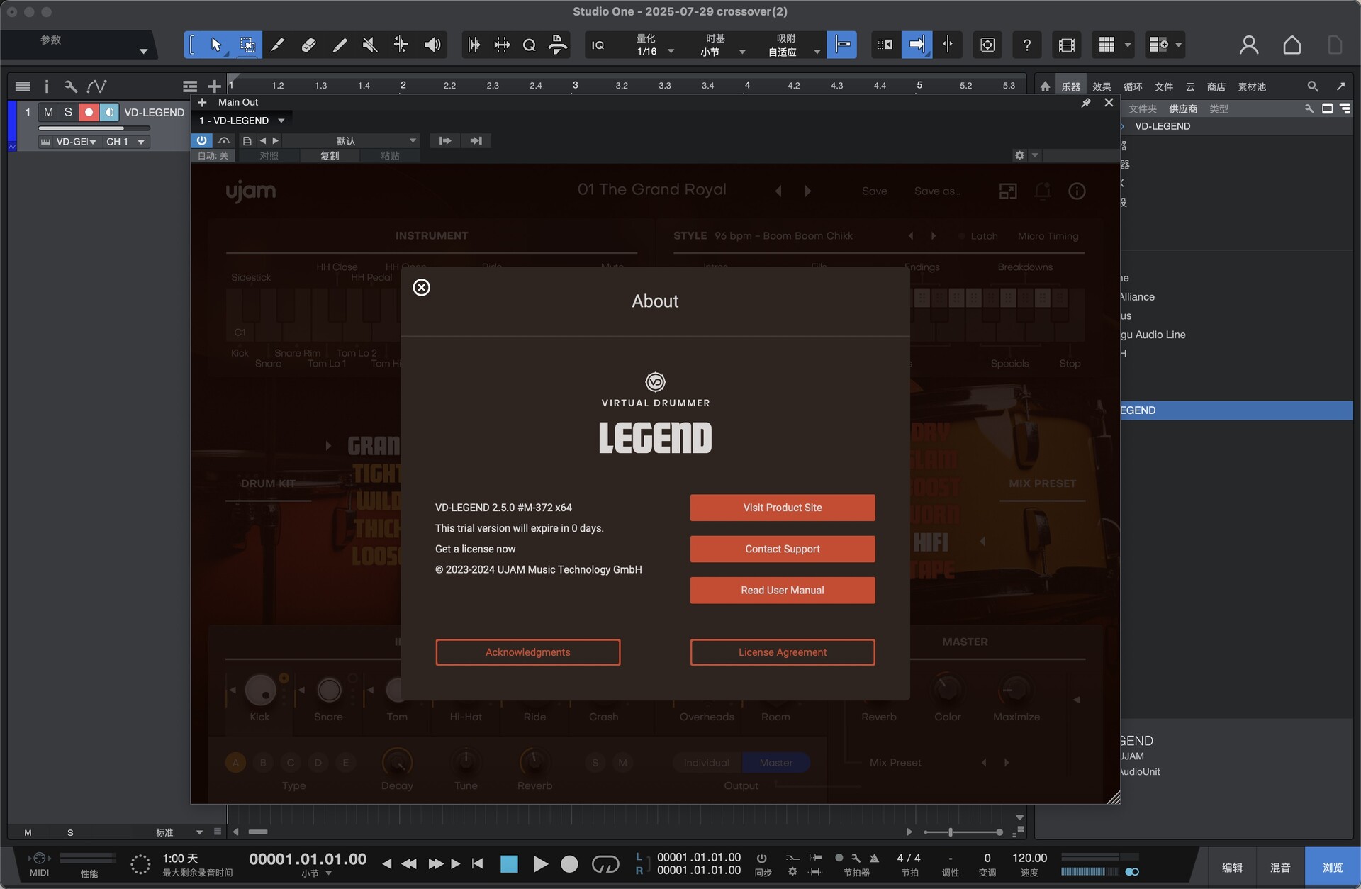The image size is (1361, 889).
Task: Open the 量化 1/16 dropdown
Action: click(654, 45)
